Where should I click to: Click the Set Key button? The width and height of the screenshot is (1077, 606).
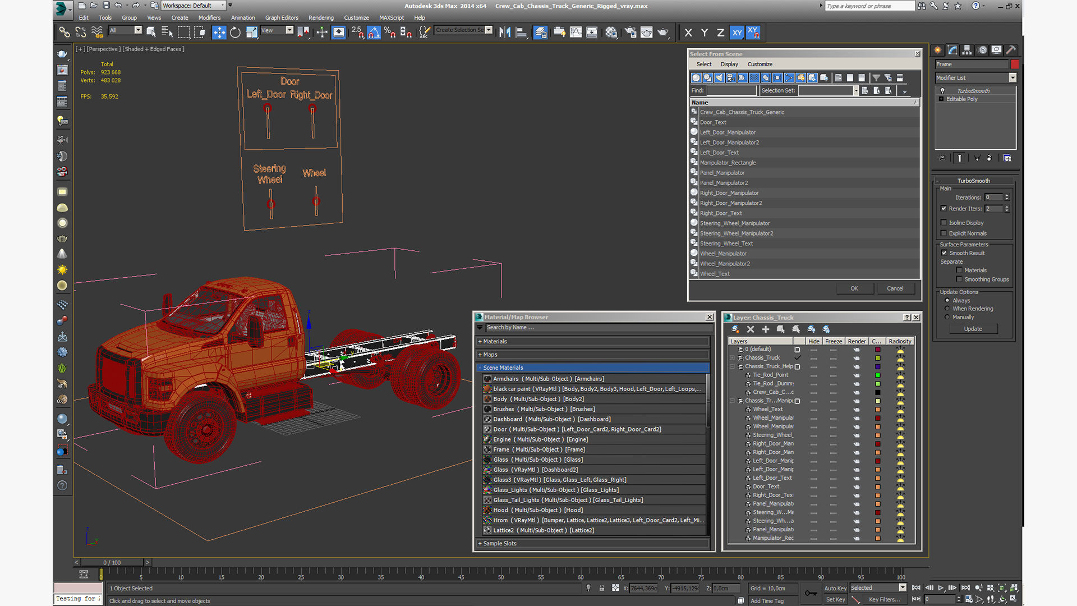835,600
